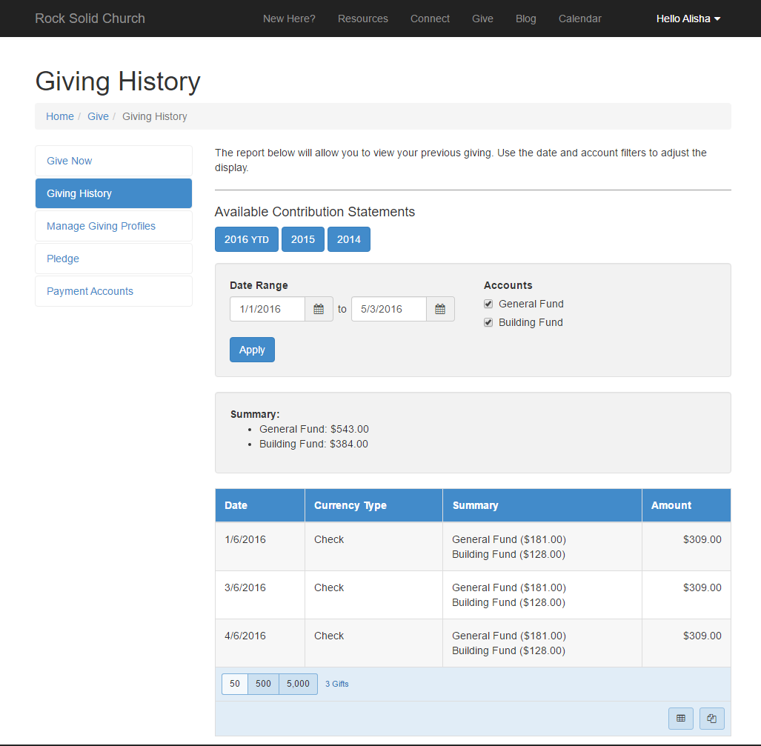
Task: View the 2016 YTD contribution statement
Action: [246, 239]
